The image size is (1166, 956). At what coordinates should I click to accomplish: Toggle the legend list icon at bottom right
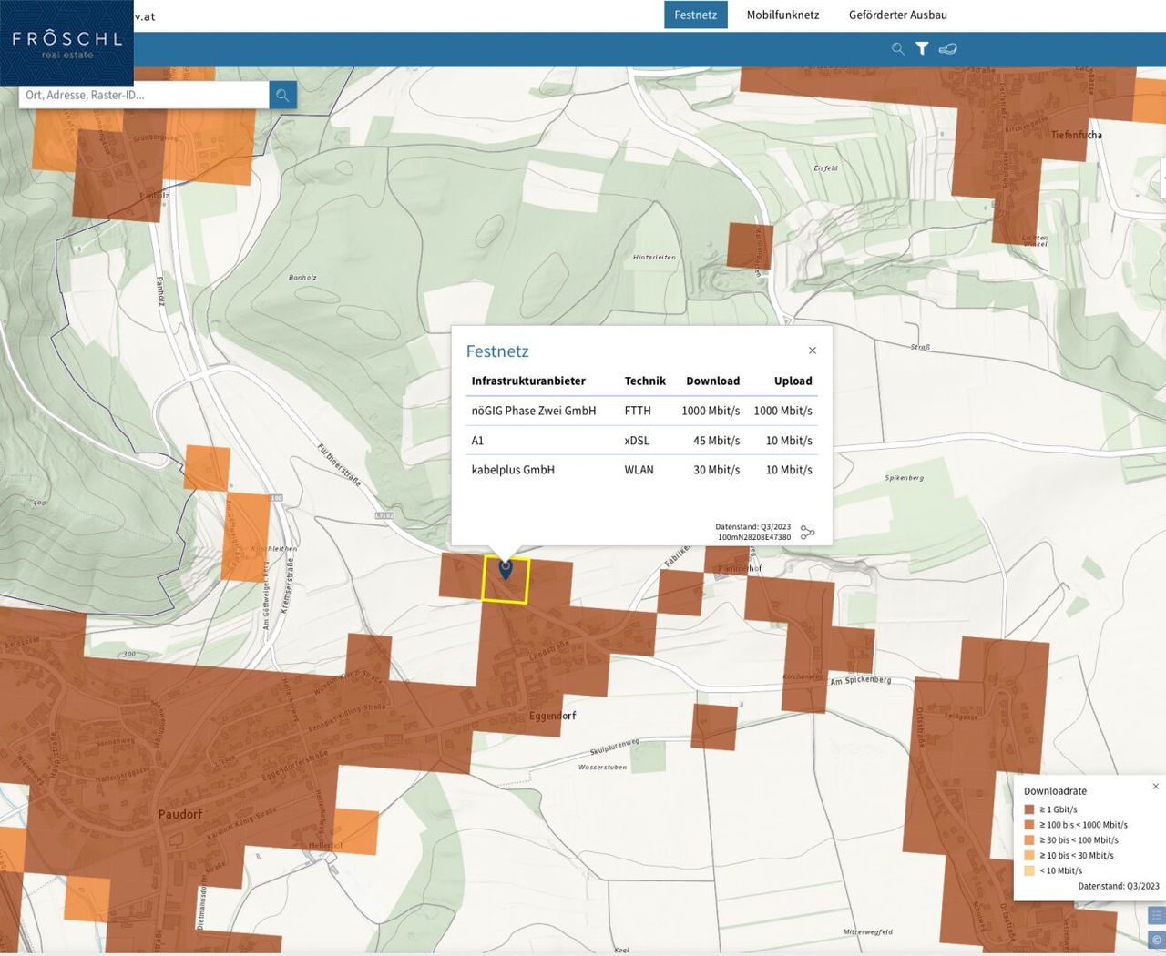(x=1157, y=915)
